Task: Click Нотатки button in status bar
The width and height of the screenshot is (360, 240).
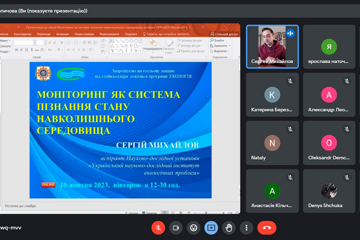Action: (132, 213)
